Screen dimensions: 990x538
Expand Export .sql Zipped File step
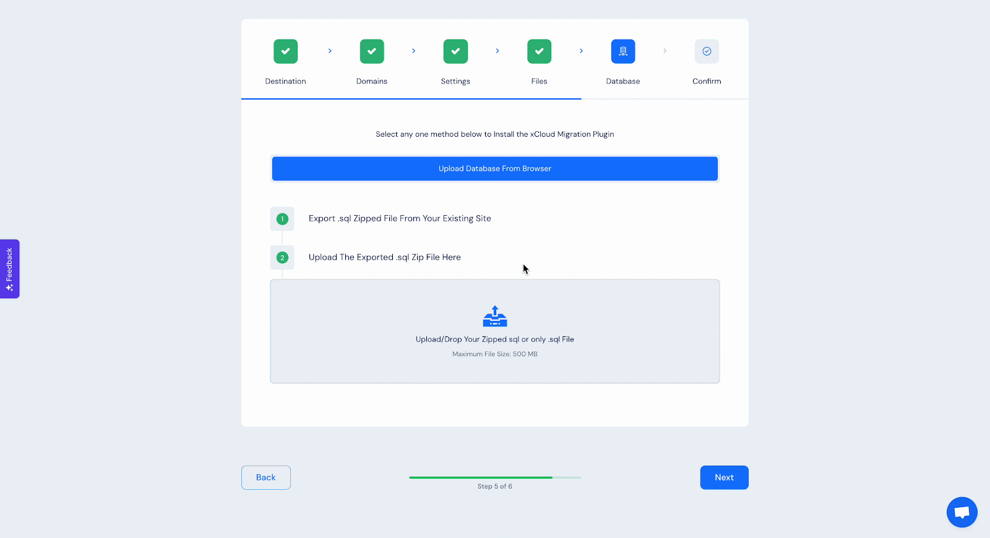400,218
